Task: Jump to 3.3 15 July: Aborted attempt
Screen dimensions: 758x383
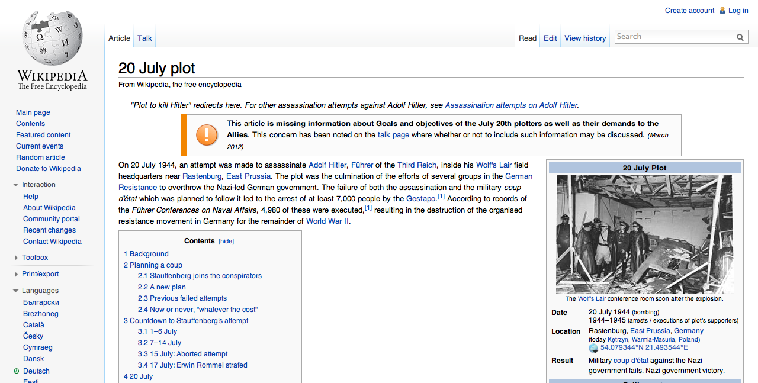Action: pos(182,354)
